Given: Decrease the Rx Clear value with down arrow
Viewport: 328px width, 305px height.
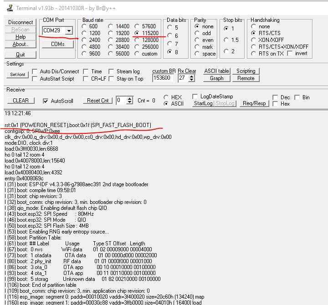Looking at the screenshot, I should (x=191, y=80).
